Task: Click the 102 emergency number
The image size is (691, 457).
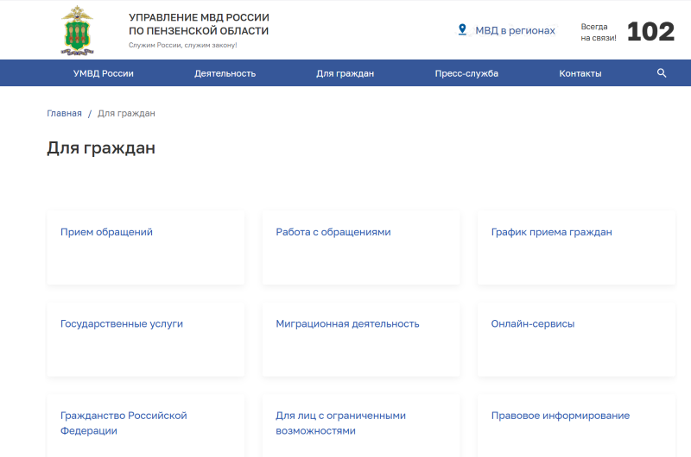Action: coord(650,32)
